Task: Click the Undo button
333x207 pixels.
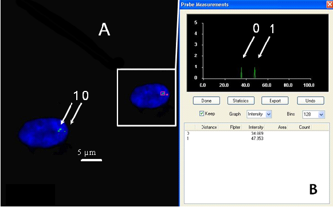Action: (x=311, y=101)
